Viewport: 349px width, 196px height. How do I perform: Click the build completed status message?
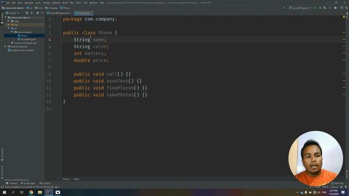pos(32,187)
